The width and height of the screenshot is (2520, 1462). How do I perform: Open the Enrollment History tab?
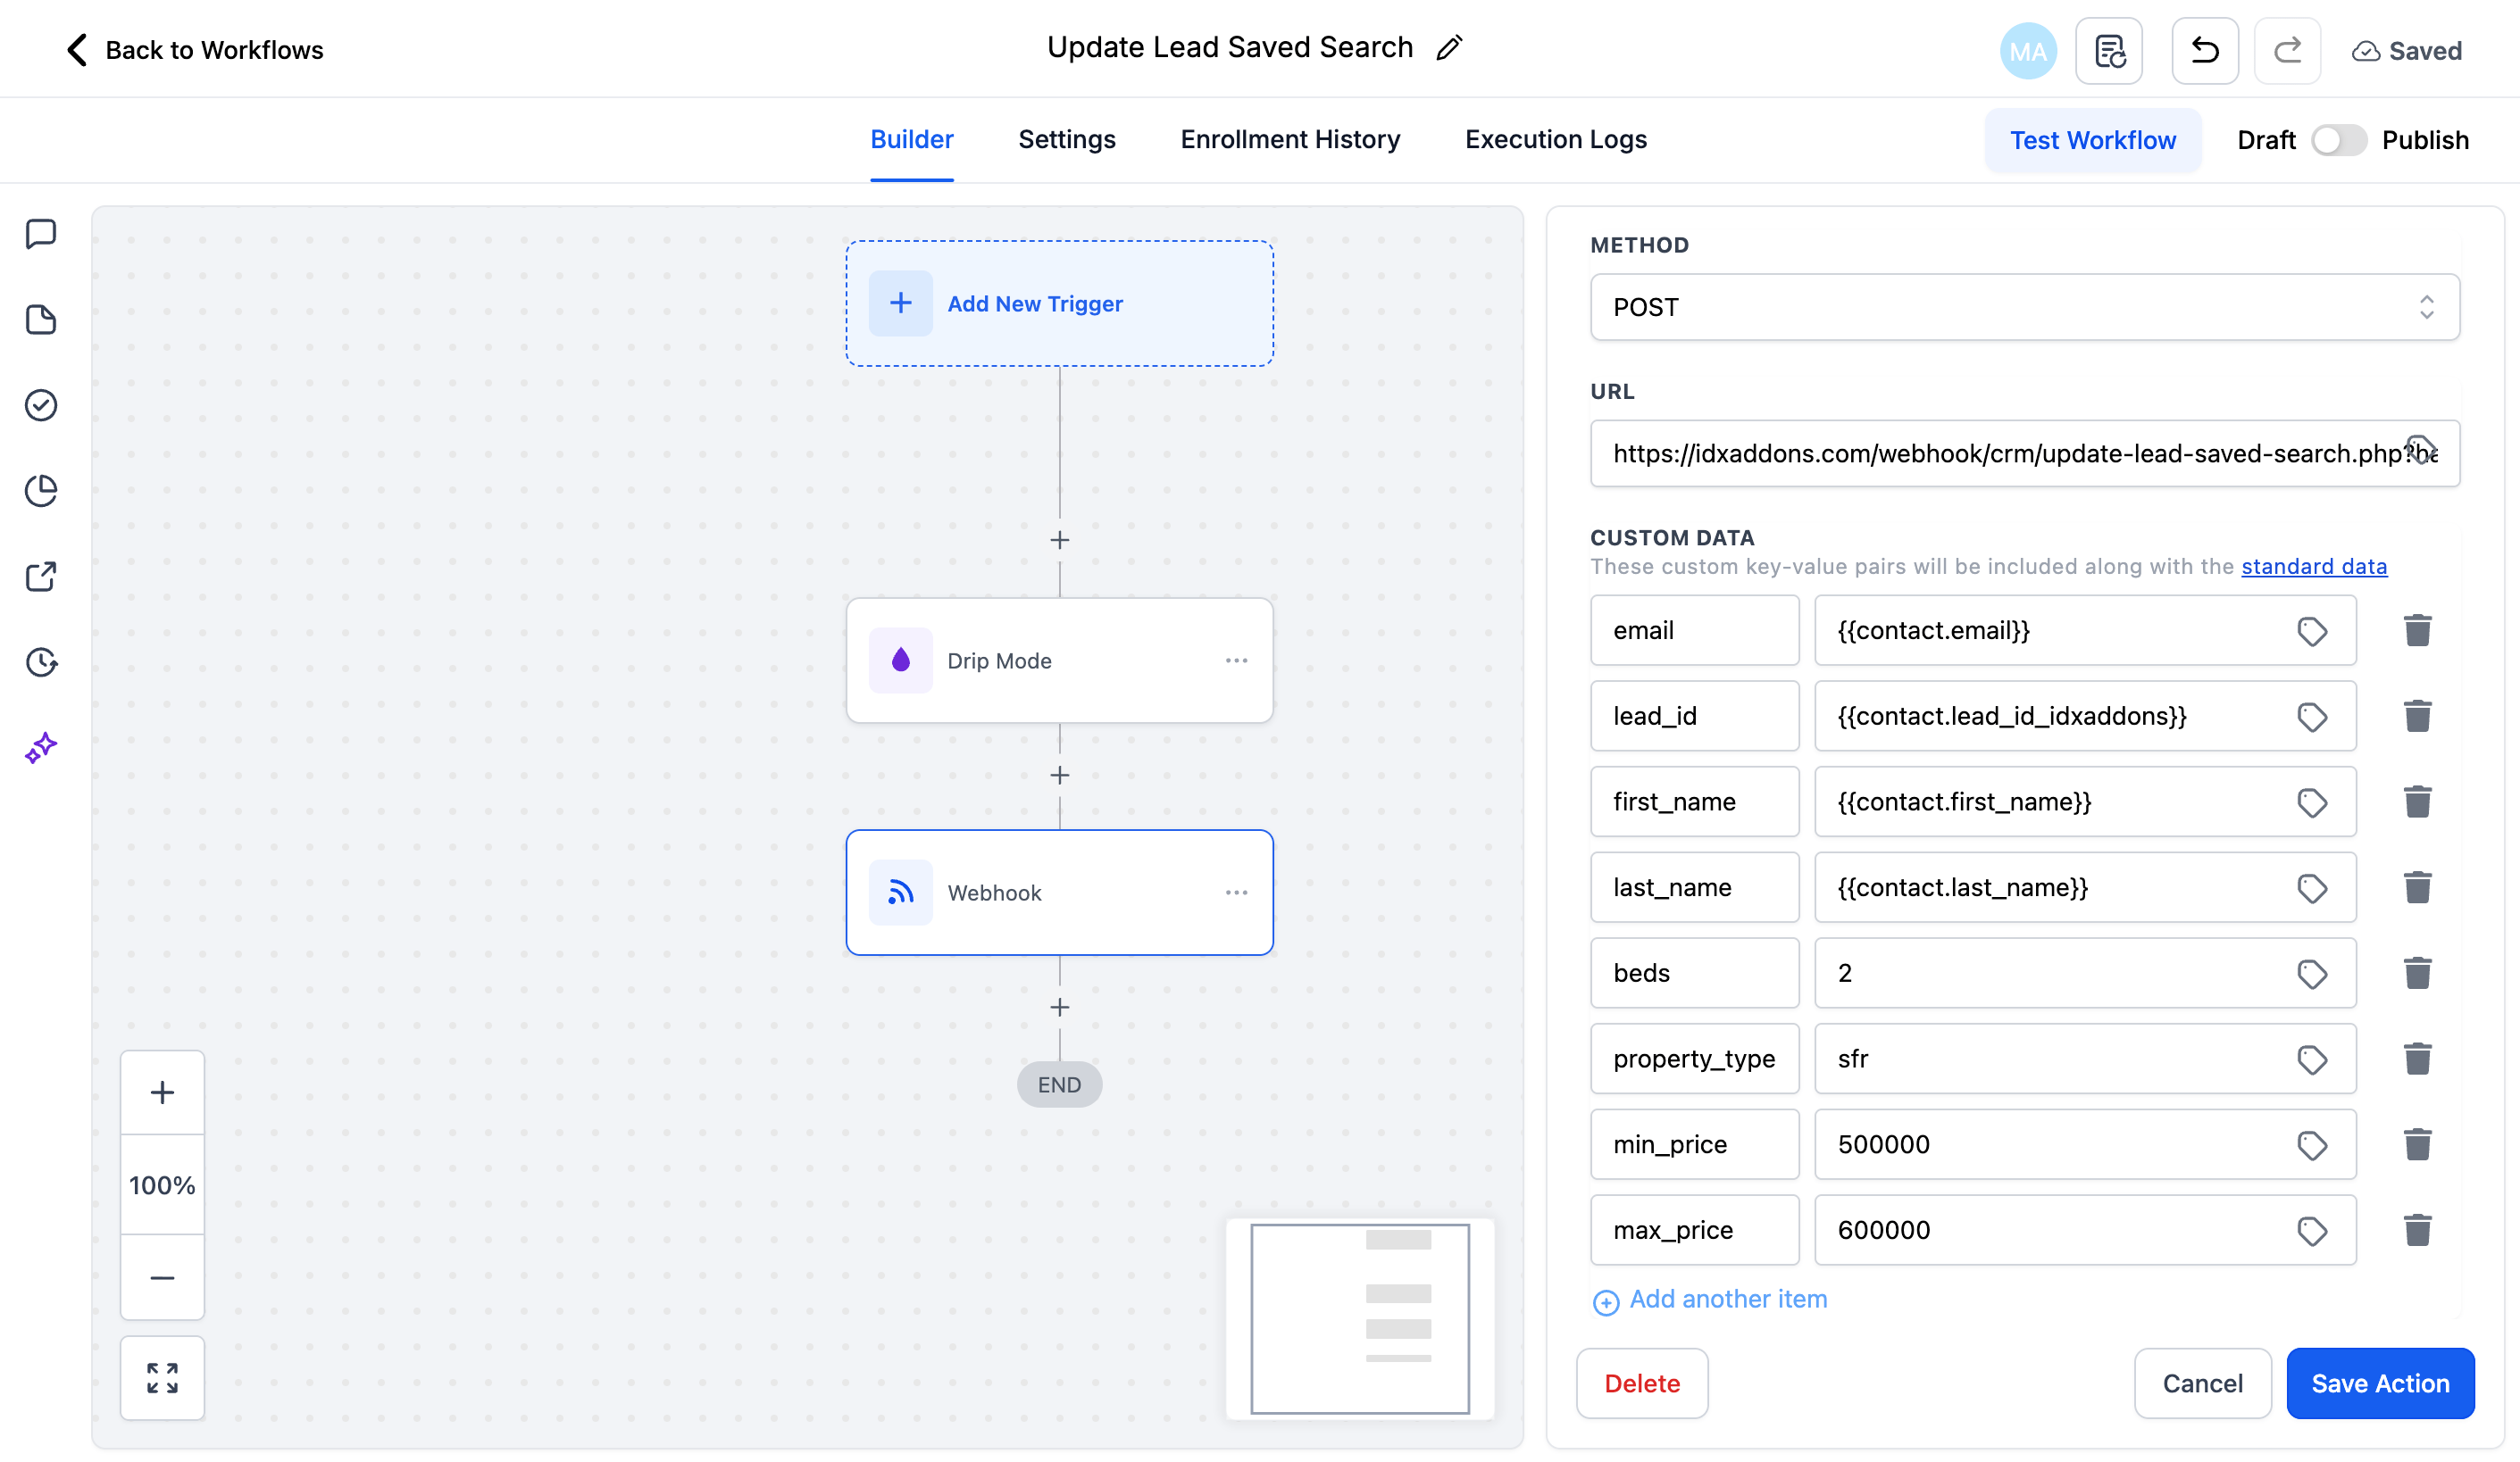pos(1290,140)
